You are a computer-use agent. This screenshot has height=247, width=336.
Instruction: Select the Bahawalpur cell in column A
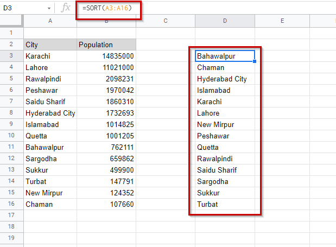click(x=50, y=147)
